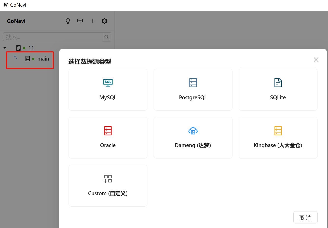Choose the Kingbase (人大金仓) data source card

tap(278, 138)
